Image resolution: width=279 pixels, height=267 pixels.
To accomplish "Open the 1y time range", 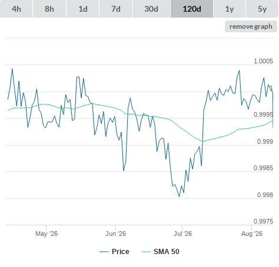I will coord(230,9).
